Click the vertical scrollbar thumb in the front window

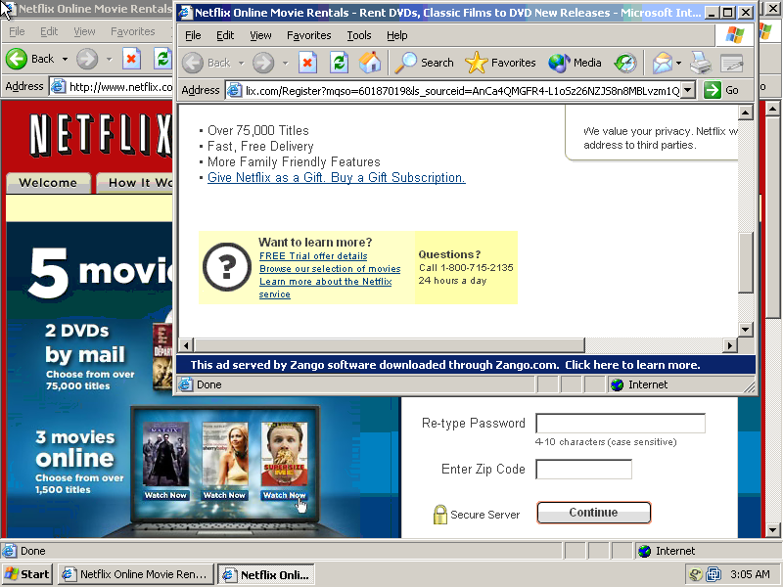[x=745, y=262]
